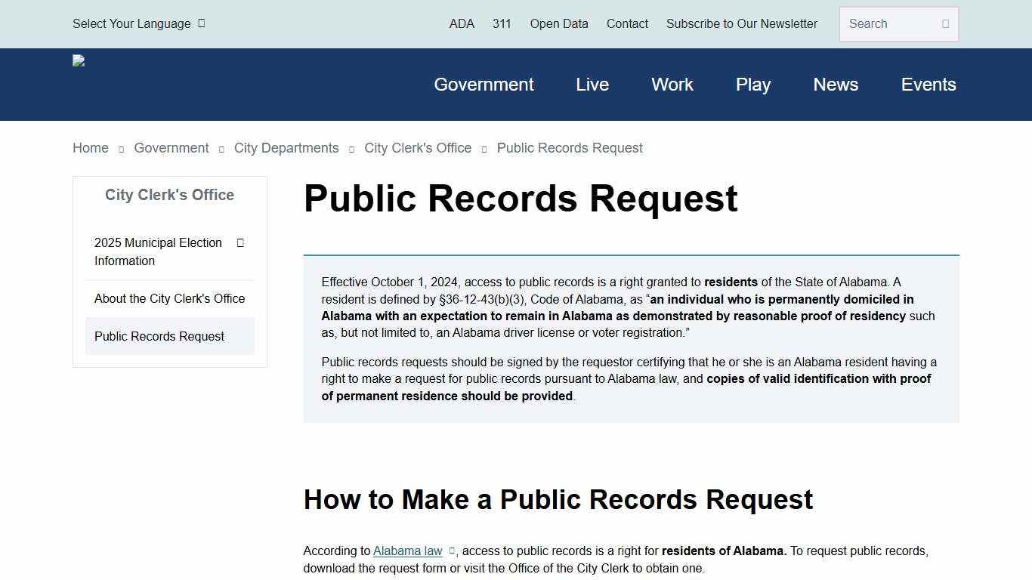1032x580 pixels.
Task: Click the external link icon next to Alabama law
Action: 451,551
